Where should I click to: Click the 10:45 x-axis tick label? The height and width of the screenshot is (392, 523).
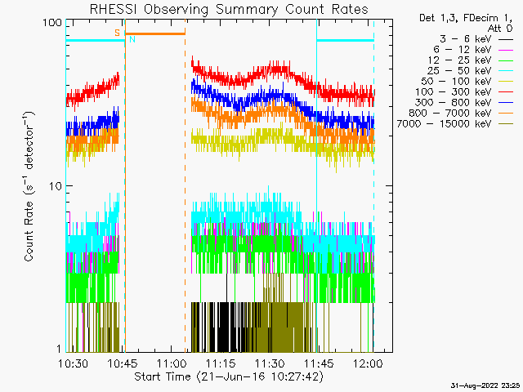pos(122,363)
